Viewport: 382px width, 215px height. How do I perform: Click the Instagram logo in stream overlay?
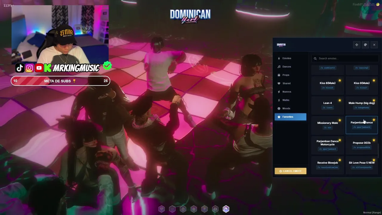(x=30, y=68)
